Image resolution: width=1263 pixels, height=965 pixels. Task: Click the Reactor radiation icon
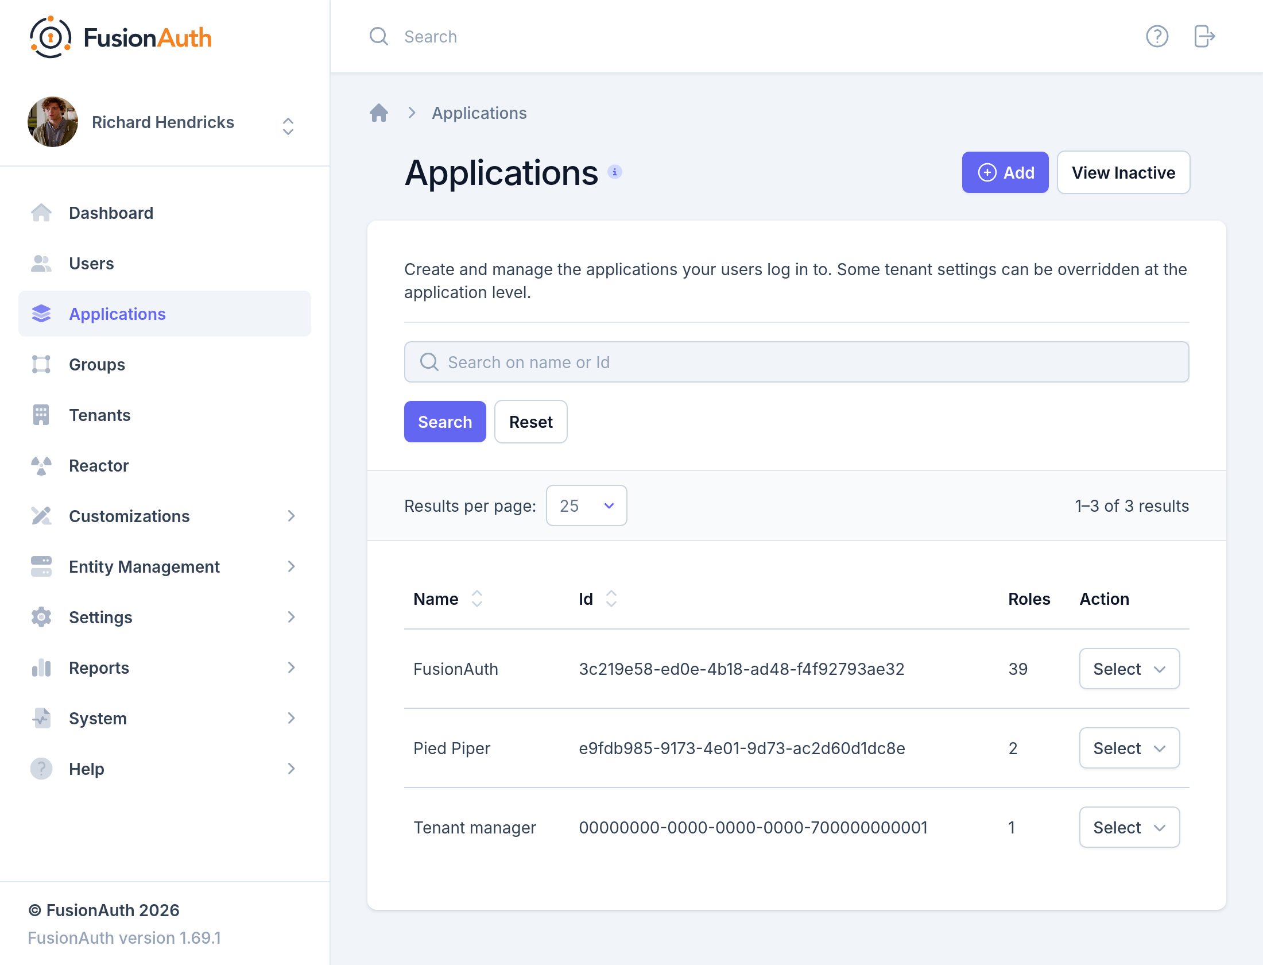(41, 465)
